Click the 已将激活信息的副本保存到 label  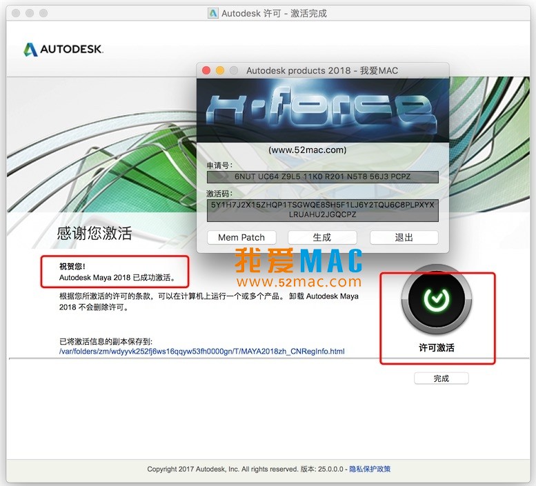coord(106,341)
